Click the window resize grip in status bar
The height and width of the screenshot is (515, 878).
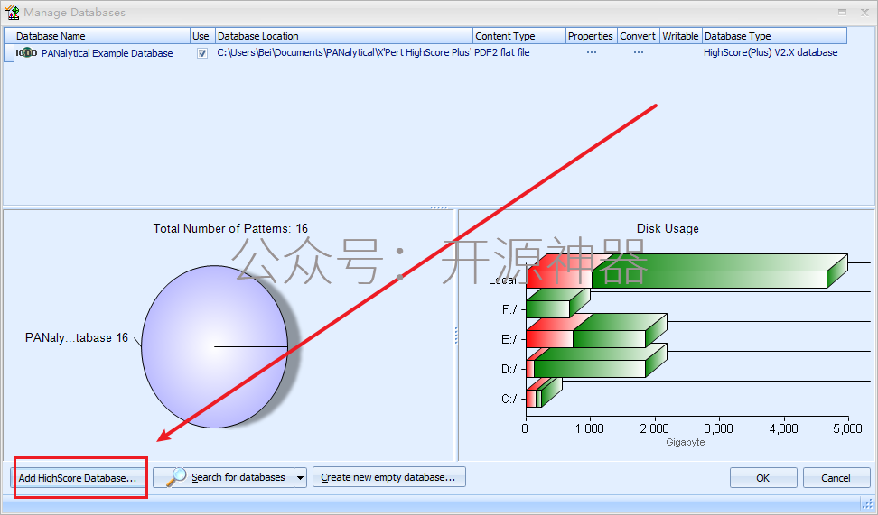pyautogui.click(x=867, y=504)
